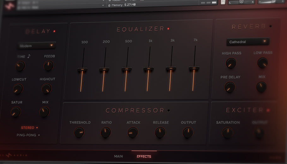Click the reverb Mix knob
This screenshot has width=287, height=164.
[x=261, y=87]
